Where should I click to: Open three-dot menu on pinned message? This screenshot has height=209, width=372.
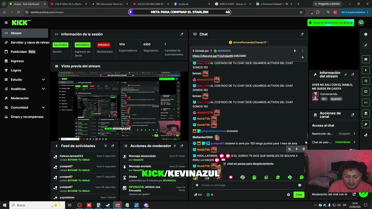[303, 51]
